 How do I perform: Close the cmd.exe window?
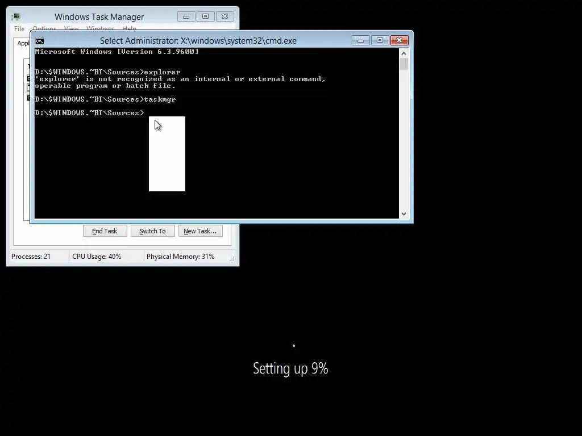(400, 40)
